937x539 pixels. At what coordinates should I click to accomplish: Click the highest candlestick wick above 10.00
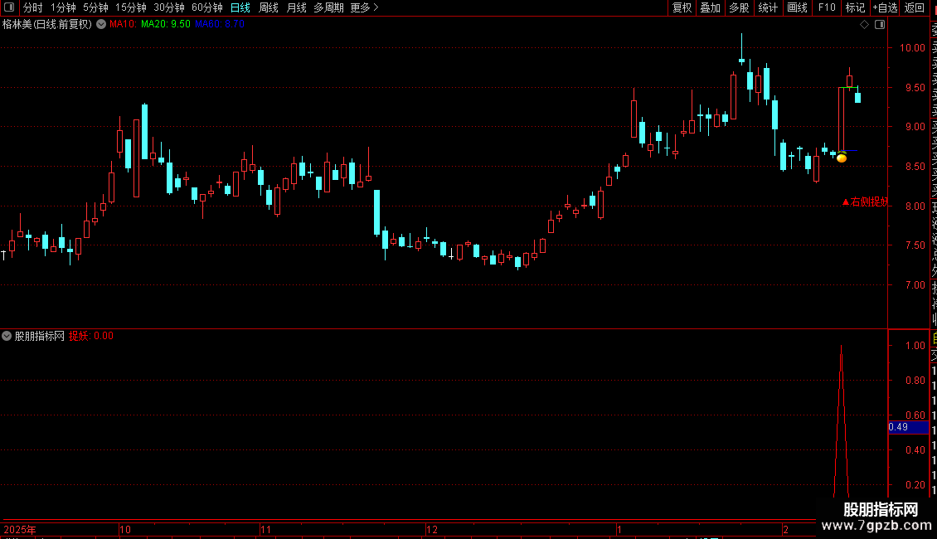[741, 45]
